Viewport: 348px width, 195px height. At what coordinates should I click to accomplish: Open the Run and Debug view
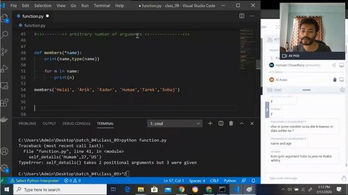pyautogui.click(x=4, y=69)
